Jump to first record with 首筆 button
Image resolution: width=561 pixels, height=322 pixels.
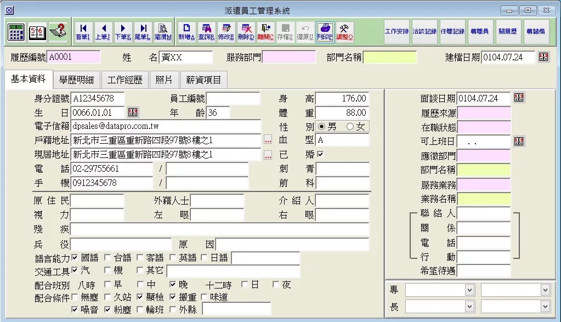(x=83, y=32)
